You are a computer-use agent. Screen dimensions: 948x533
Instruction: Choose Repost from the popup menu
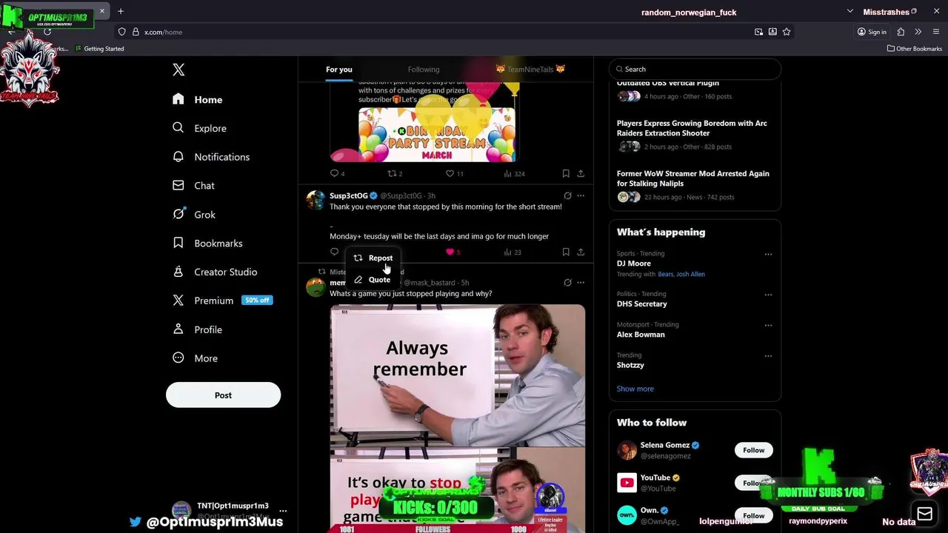[373, 258]
